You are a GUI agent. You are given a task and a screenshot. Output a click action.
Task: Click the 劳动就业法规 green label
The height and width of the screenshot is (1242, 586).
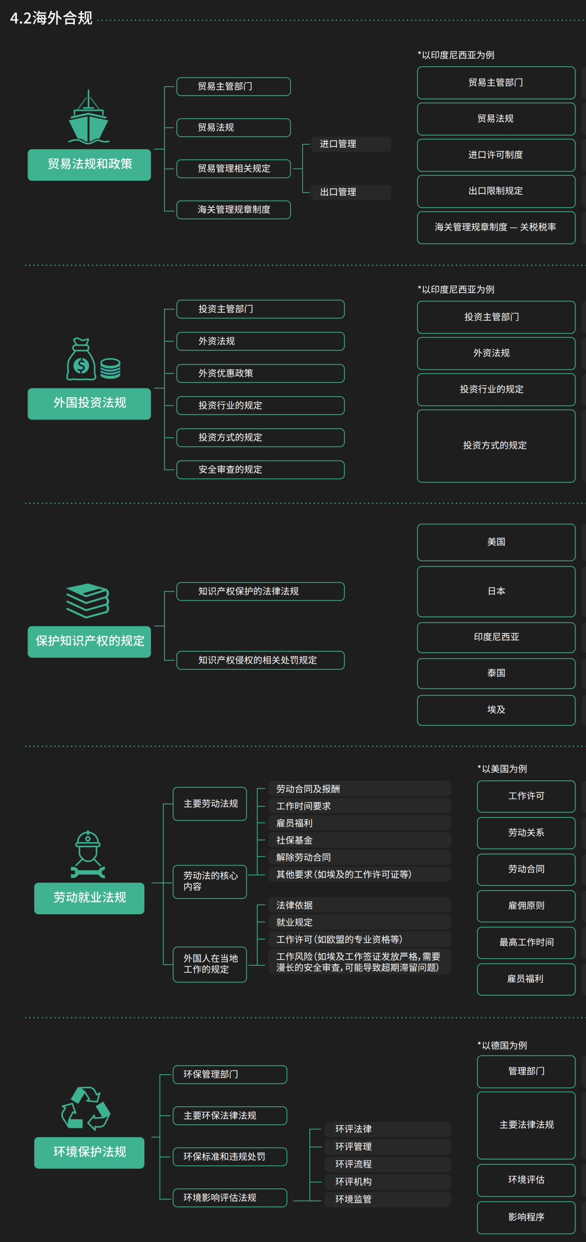(90, 898)
